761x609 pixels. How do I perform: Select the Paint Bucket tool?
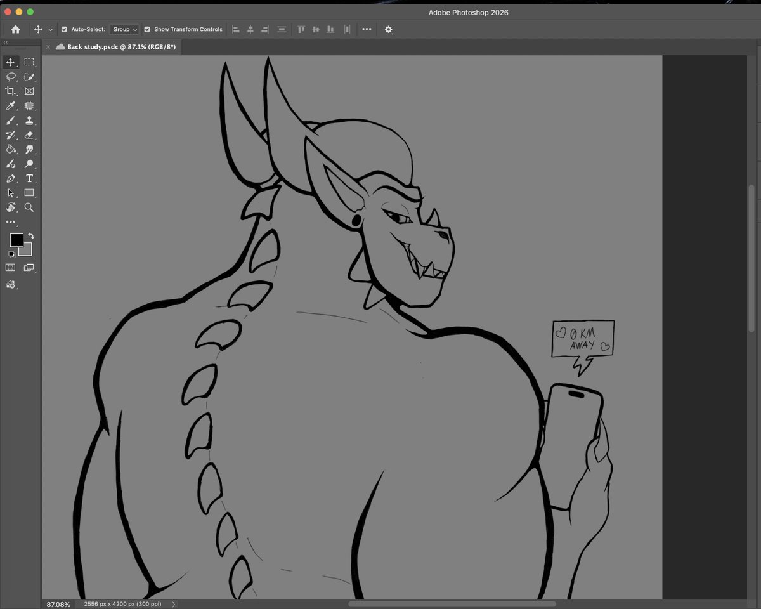point(11,150)
